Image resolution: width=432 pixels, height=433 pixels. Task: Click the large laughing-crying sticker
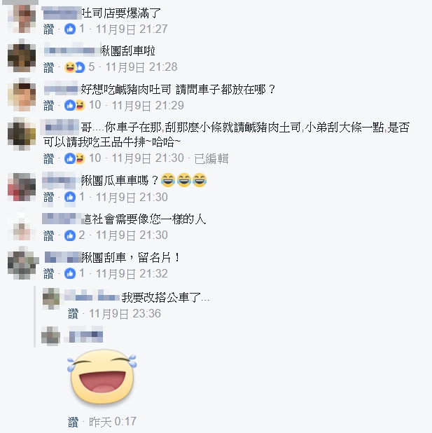[x=102, y=378]
